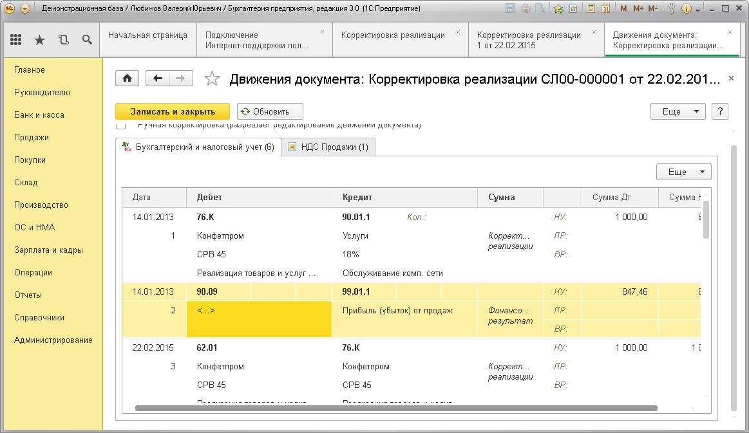
Task: Click the table's horizontal scrollbar
Action: pyautogui.click(x=396, y=408)
